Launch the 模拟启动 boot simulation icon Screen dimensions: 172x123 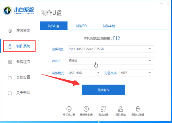coord(120,109)
